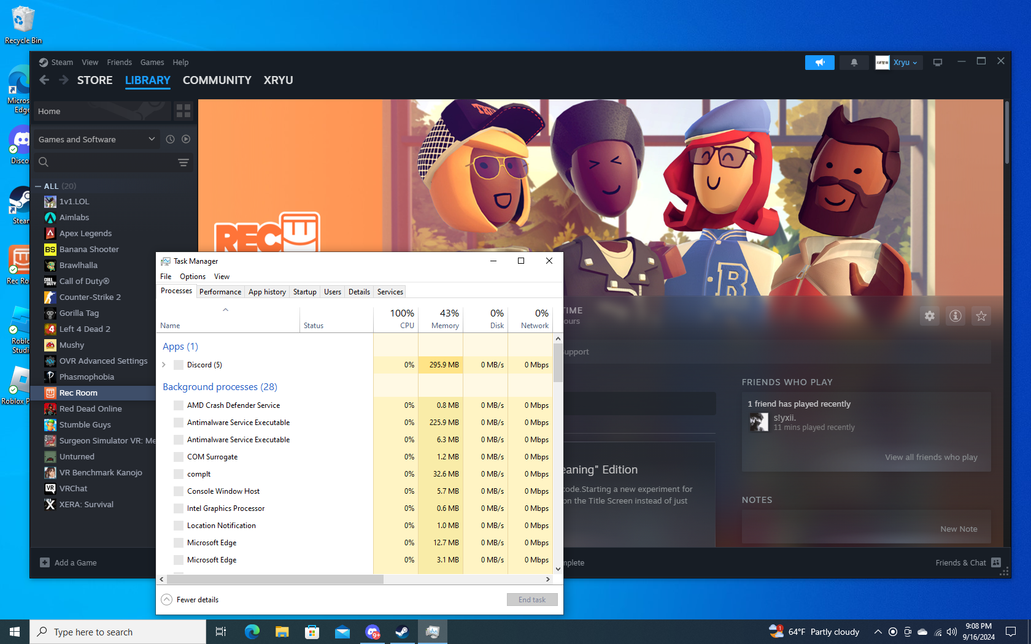Click End task button
Viewport: 1031px width, 644px height.
click(532, 600)
